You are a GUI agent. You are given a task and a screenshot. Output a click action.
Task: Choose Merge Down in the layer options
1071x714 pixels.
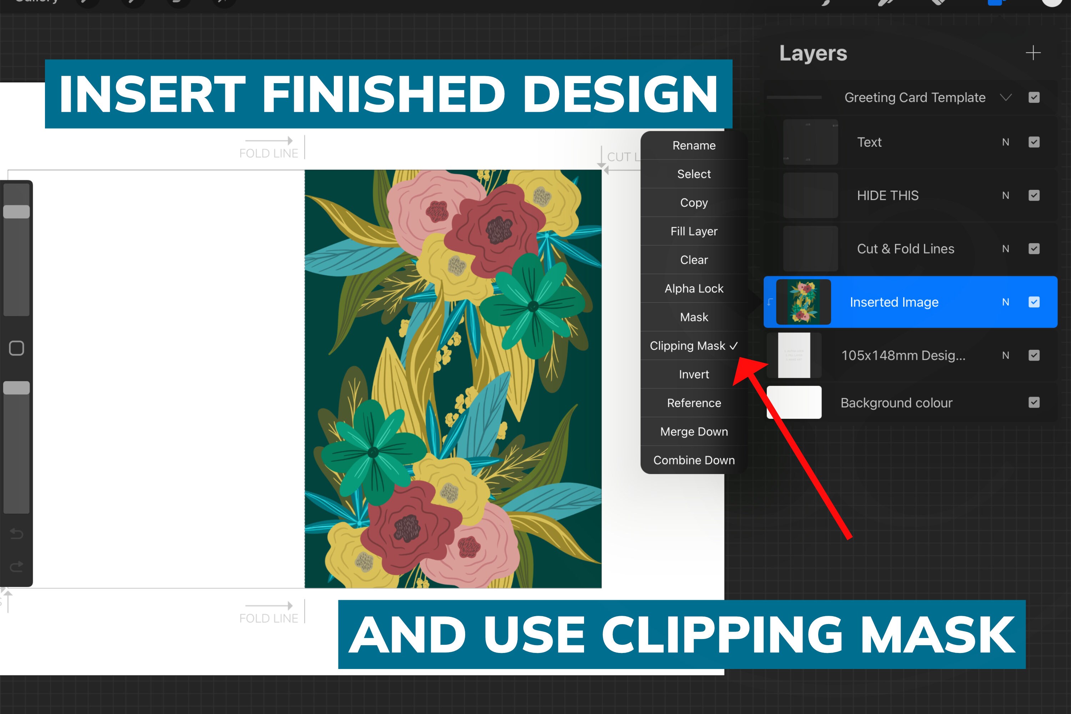(x=694, y=431)
